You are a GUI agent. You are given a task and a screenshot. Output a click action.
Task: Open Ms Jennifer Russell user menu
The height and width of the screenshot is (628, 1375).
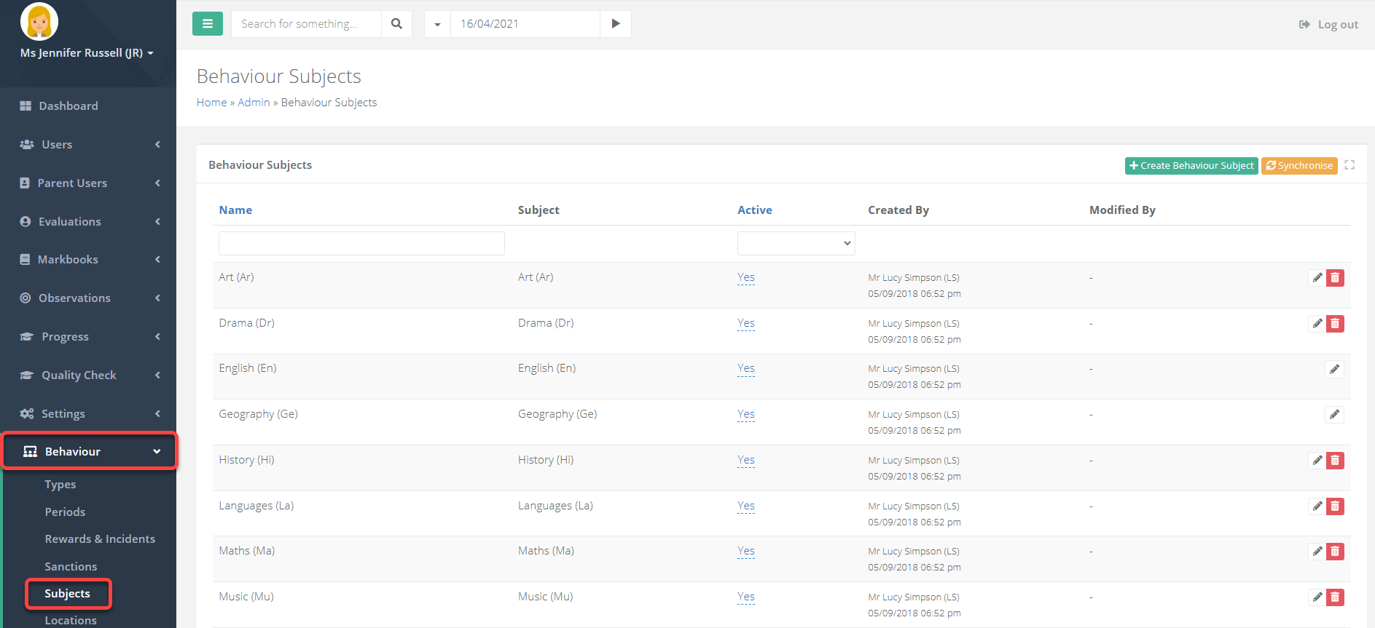87,53
